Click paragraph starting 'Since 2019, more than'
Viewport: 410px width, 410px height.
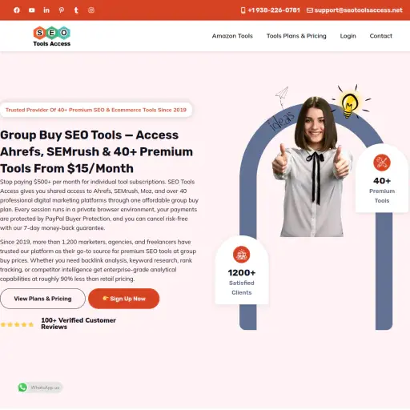[98, 260]
